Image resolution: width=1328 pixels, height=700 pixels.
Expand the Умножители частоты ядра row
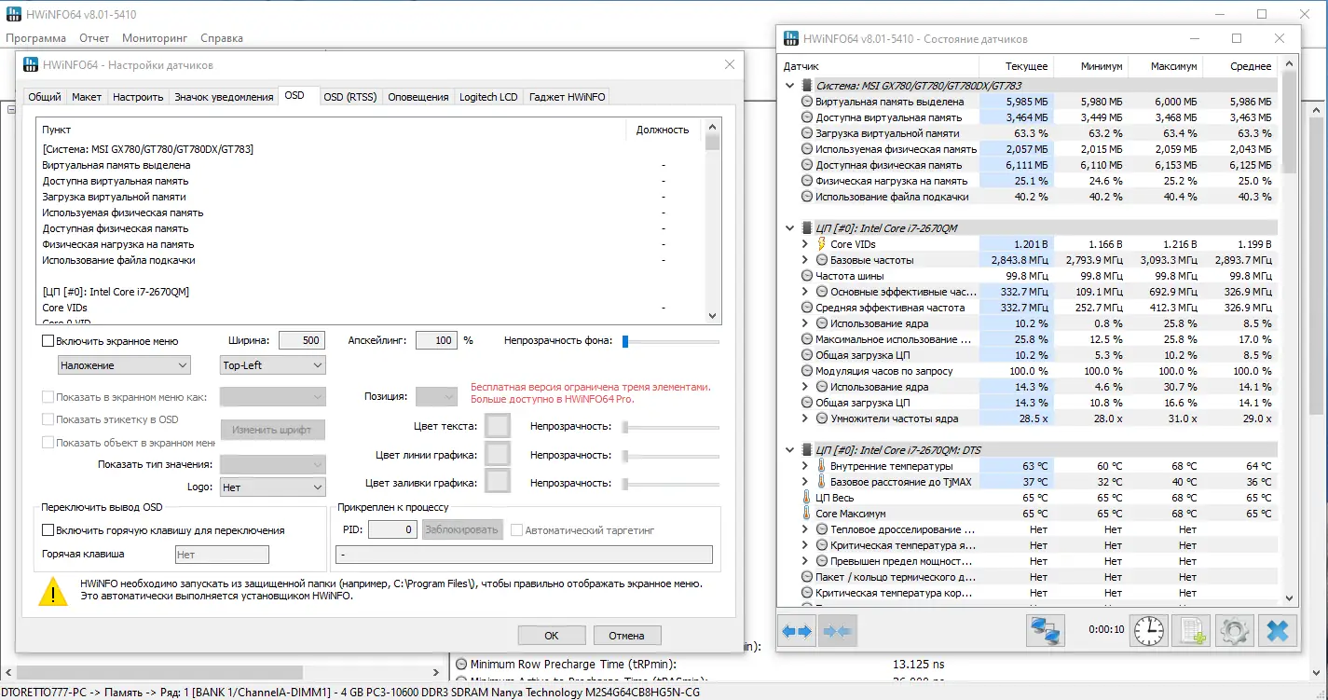tap(805, 419)
